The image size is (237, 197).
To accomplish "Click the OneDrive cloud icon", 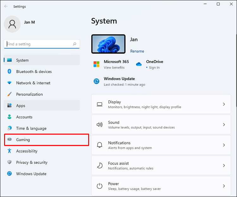I will [139, 64].
